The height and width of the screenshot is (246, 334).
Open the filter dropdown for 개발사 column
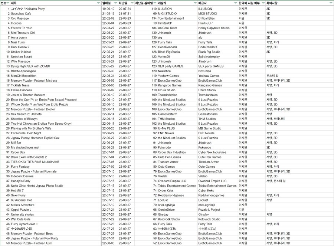(195, 3)
